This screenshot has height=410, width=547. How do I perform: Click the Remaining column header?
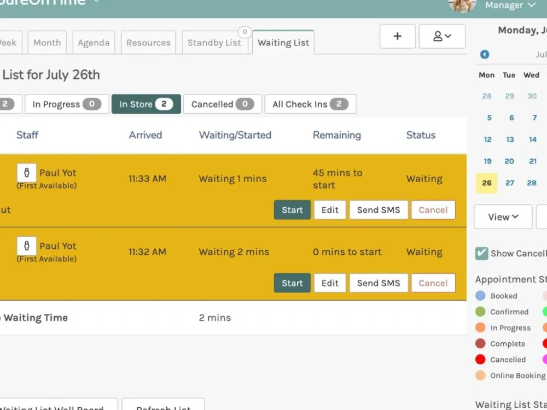click(337, 135)
